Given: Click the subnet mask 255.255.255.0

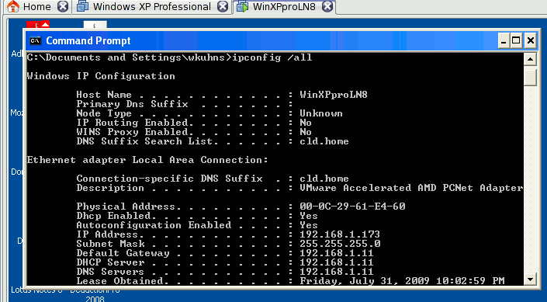Looking at the screenshot, I should [x=340, y=244].
